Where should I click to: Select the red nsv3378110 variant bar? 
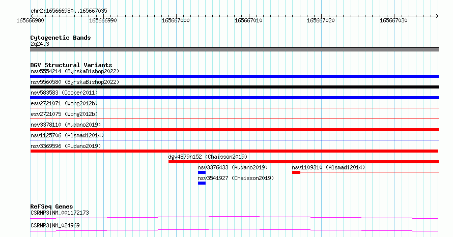coord(234,130)
